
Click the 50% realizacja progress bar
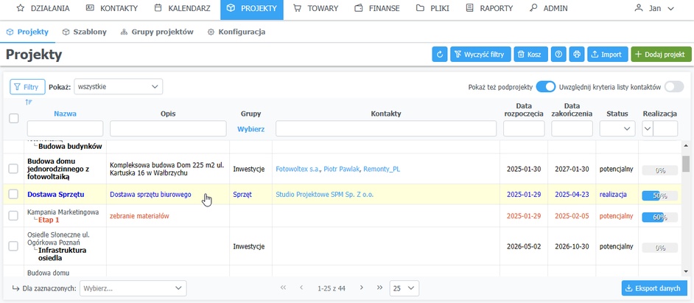point(659,195)
